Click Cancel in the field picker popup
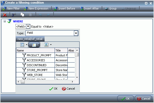This screenshot has width=154, height=103. (69, 89)
